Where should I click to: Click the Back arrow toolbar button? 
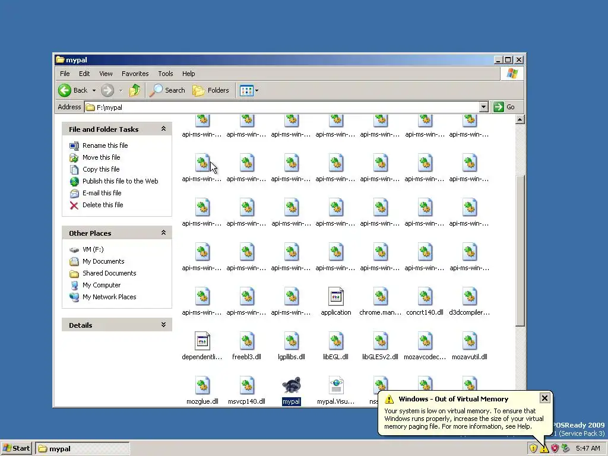click(x=73, y=90)
